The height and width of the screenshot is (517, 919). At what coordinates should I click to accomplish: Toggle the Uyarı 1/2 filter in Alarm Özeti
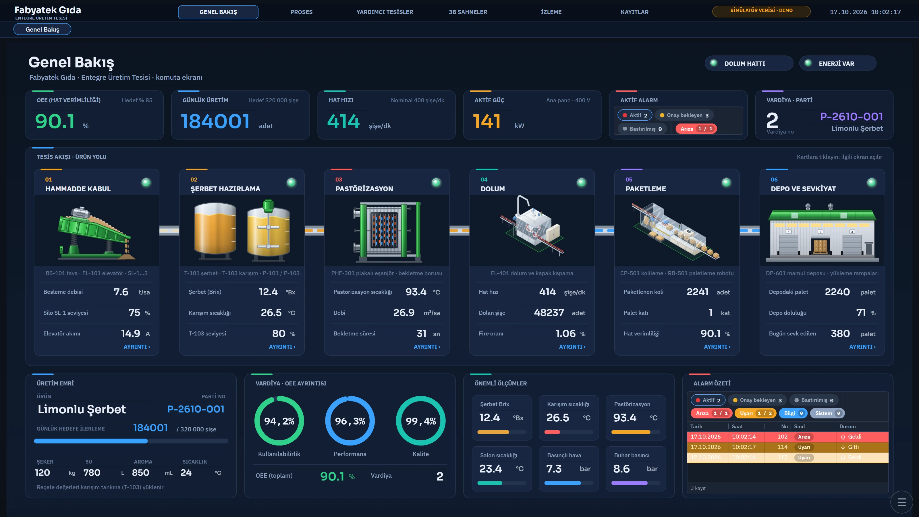point(755,413)
